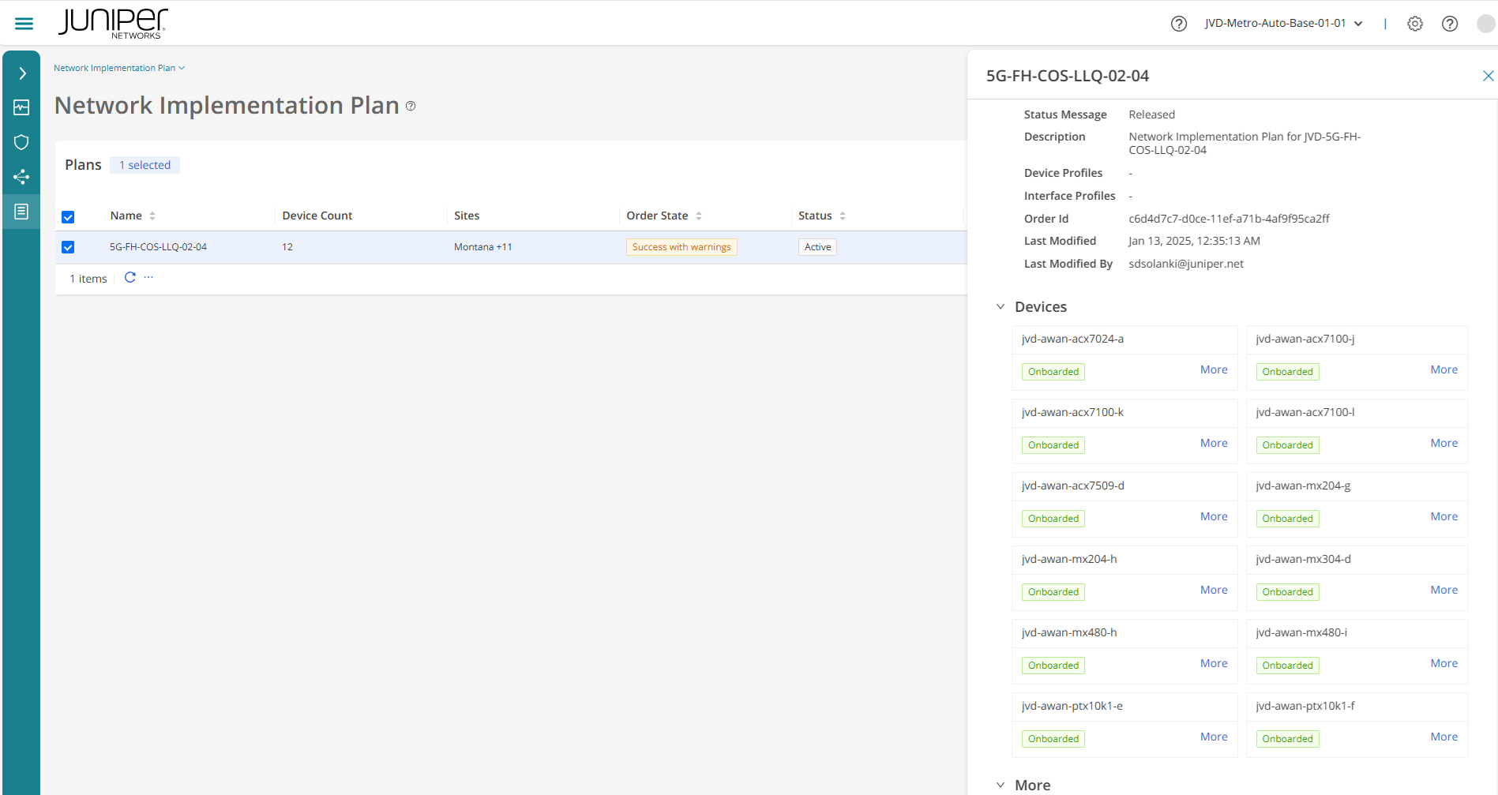1498x795 pixels.
Task: Expand the More section at panel bottom
Action: coord(1001,785)
